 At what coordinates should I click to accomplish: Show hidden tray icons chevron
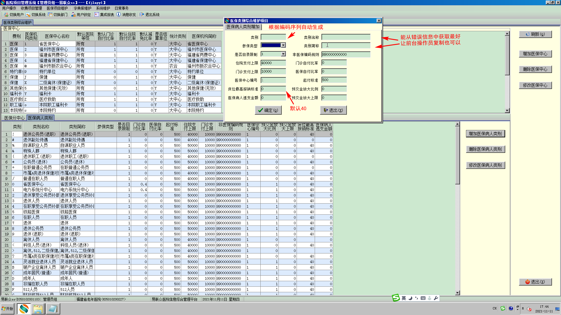[523, 309]
